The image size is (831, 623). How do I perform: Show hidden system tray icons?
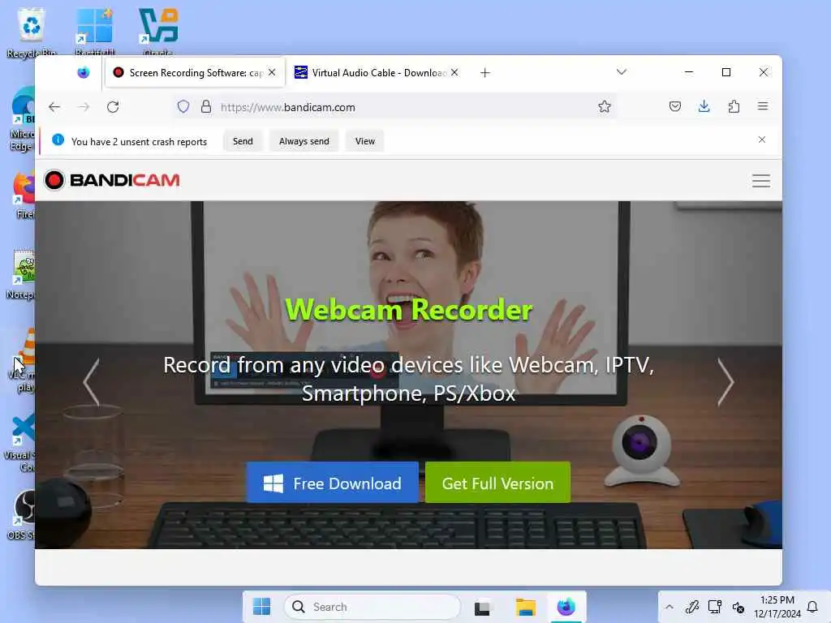[x=670, y=607]
